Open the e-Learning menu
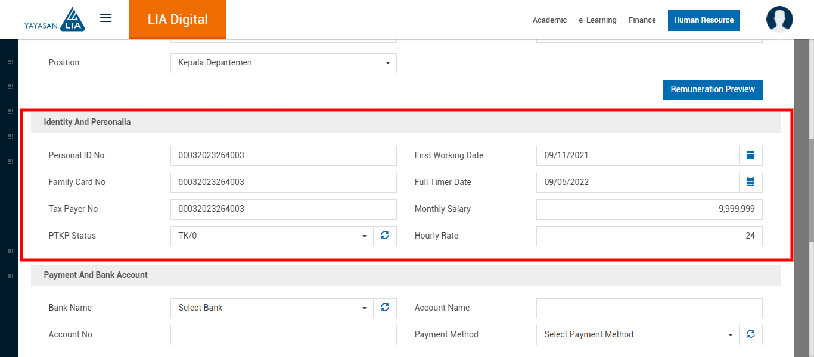Viewport: 814px width, 357px height. [597, 20]
